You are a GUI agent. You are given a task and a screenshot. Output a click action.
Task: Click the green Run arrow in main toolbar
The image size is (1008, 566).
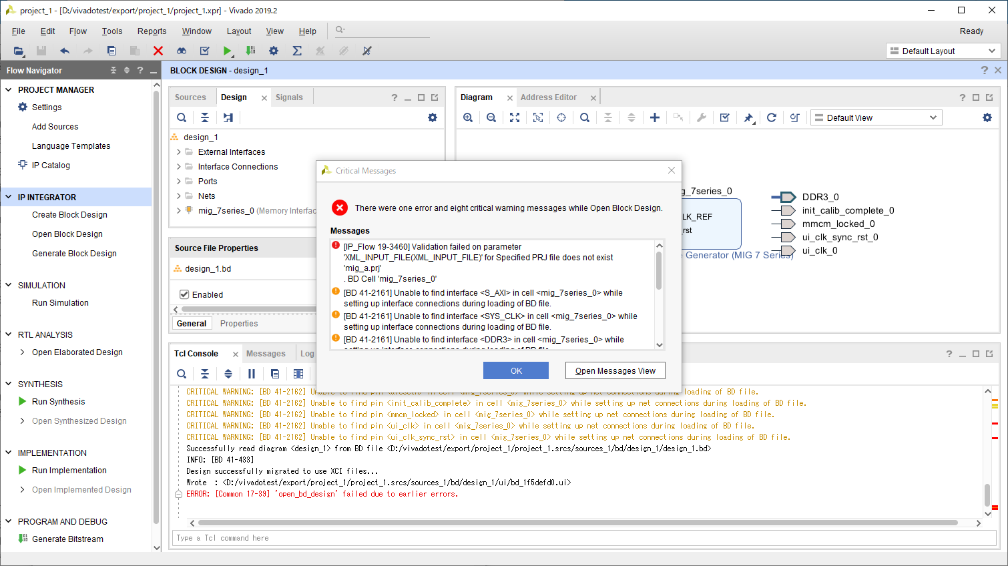(227, 51)
